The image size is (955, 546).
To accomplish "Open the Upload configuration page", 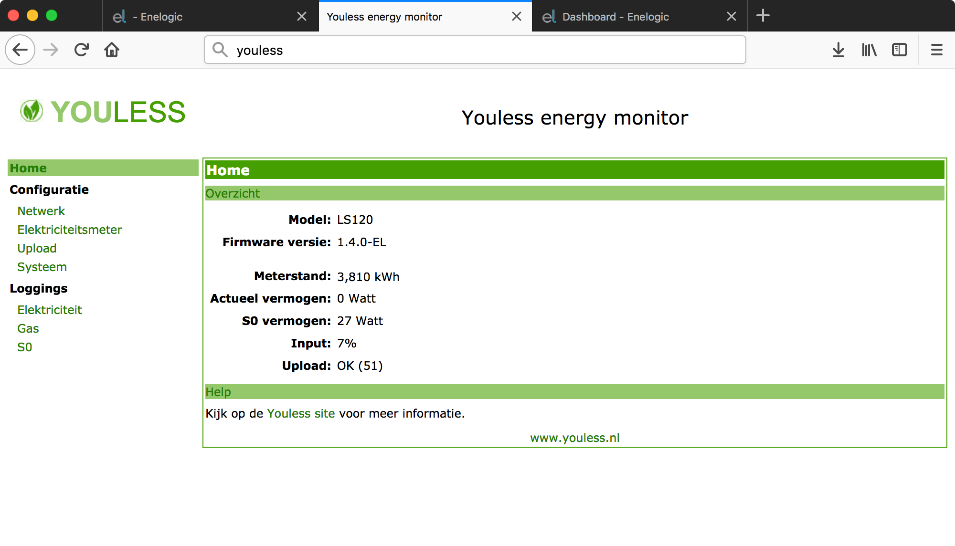I will click(37, 248).
